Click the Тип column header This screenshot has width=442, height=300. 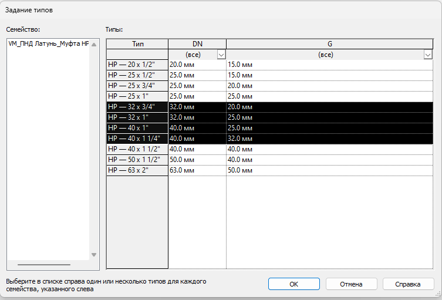pyautogui.click(x=137, y=44)
